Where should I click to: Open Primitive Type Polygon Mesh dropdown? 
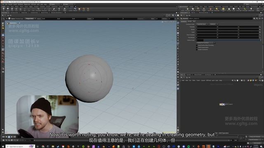(30, 18)
